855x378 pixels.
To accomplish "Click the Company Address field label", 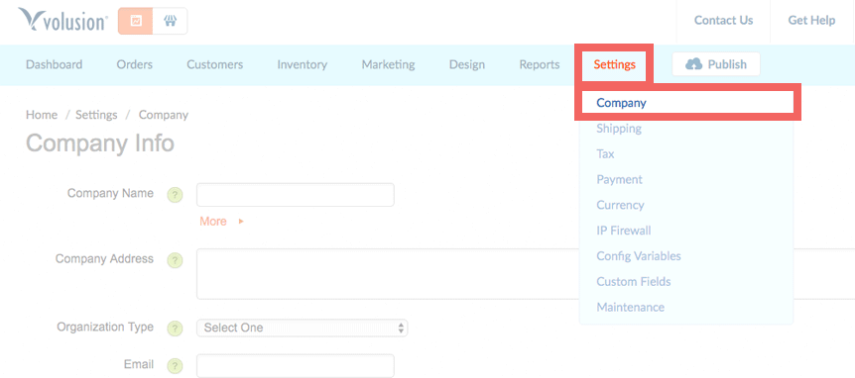I will click(x=104, y=259).
